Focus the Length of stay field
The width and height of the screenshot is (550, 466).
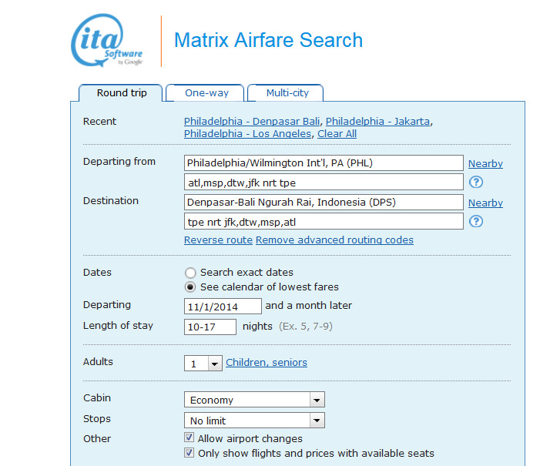[x=210, y=327]
